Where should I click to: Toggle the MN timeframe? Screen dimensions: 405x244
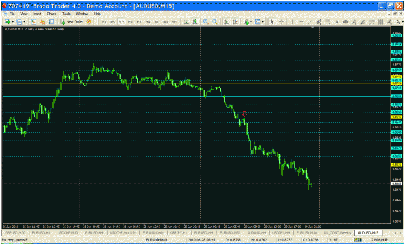(x=174, y=22)
